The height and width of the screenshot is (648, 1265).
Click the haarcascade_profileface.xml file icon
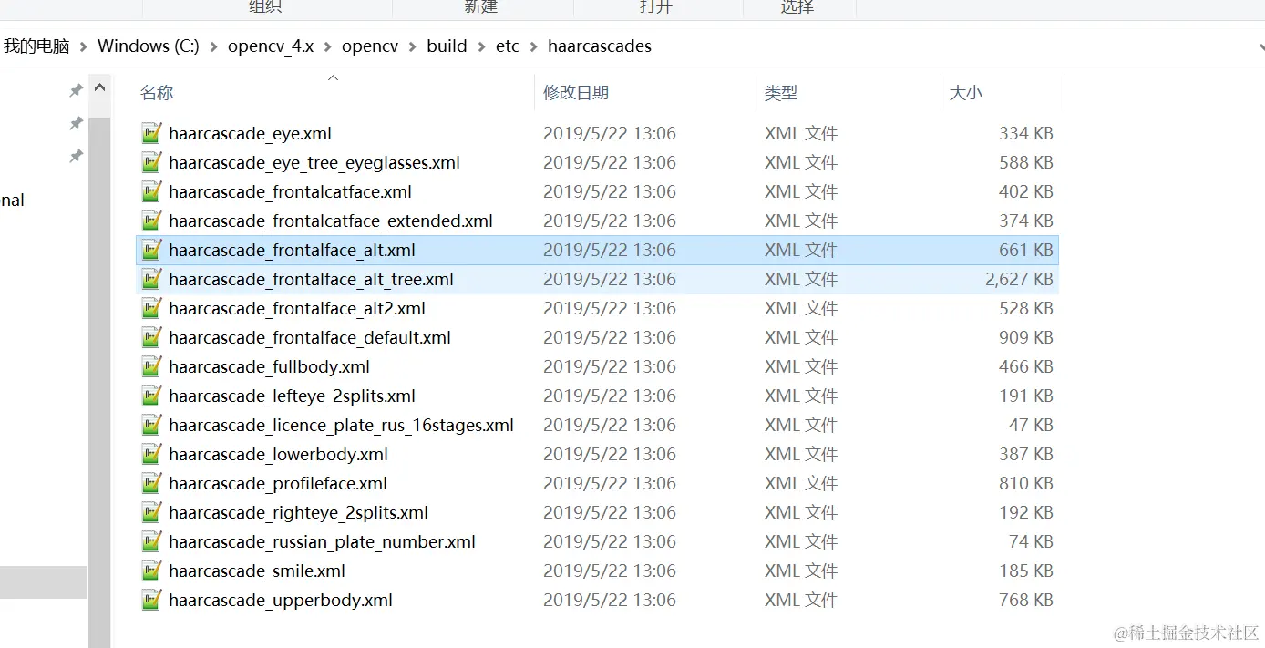click(x=152, y=483)
